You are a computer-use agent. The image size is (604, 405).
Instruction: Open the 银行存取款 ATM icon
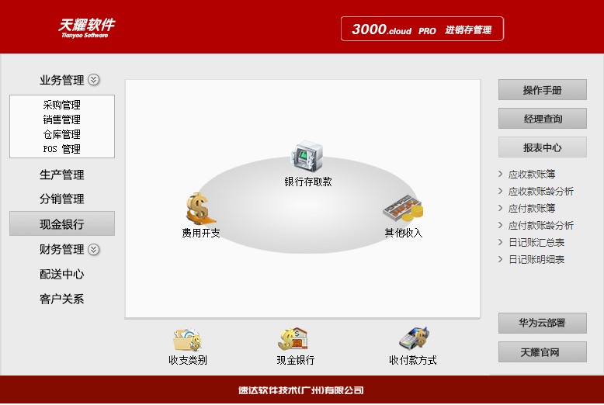(307, 157)
